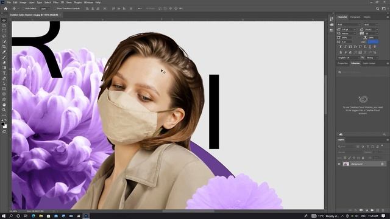This screenshot has width=390, height=219.
Task: Click the Delete layer trash icon
Action: pos(383,210)
